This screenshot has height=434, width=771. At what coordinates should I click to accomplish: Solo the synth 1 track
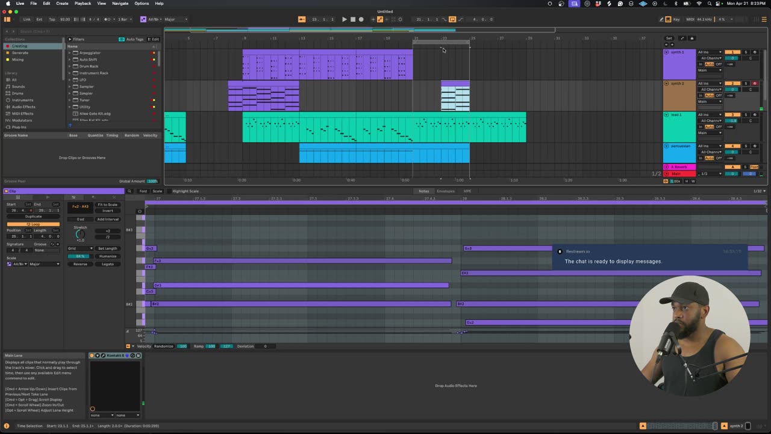(x=746, y=52)
